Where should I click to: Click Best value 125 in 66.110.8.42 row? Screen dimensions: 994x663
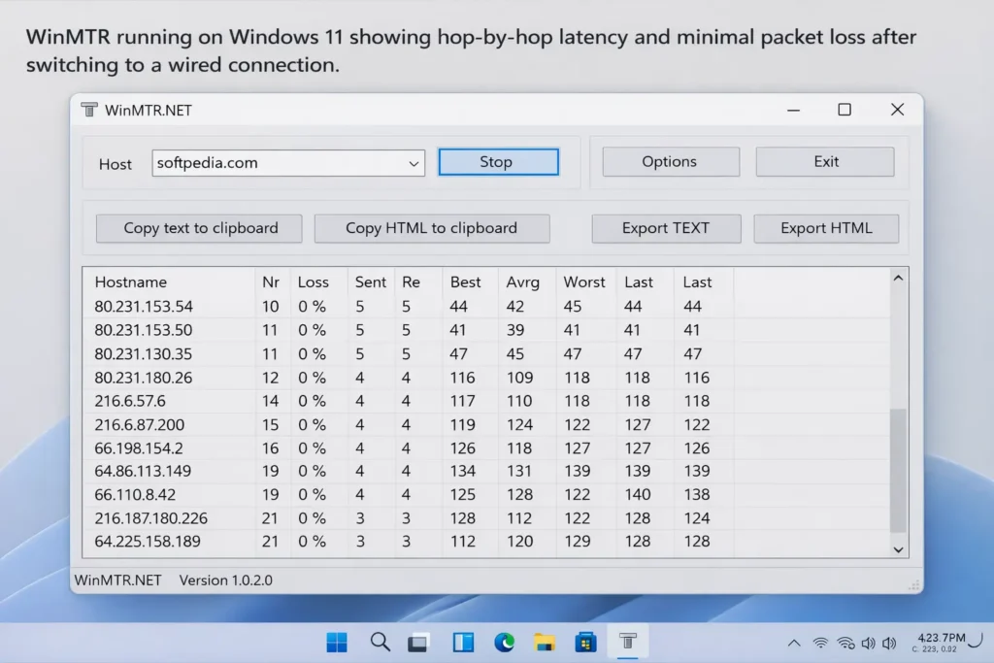463,494
